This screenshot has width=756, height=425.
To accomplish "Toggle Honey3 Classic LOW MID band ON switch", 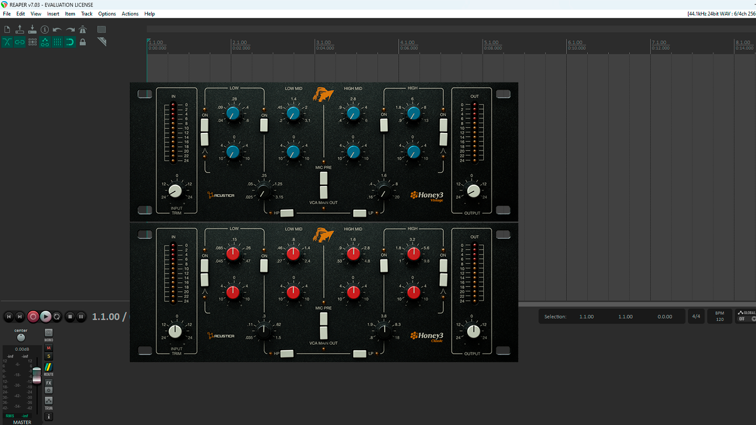I will tap(264, 266).
